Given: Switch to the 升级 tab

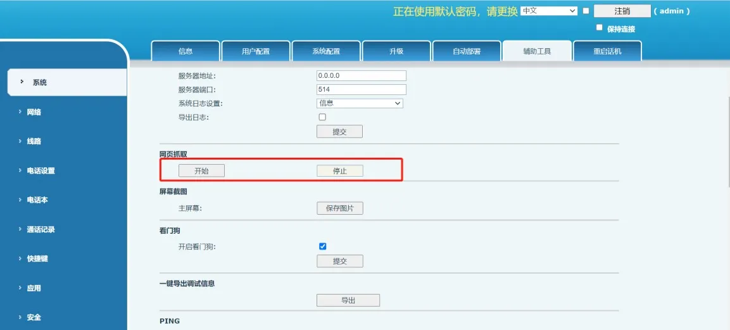Looking at the screenshot, I should click(x=396, y=51).
